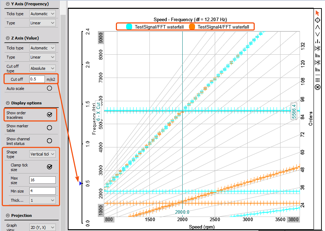Open the Thickness dropdown showing 1
Viewport: 325px width, 231px height.
pos(42,200)
